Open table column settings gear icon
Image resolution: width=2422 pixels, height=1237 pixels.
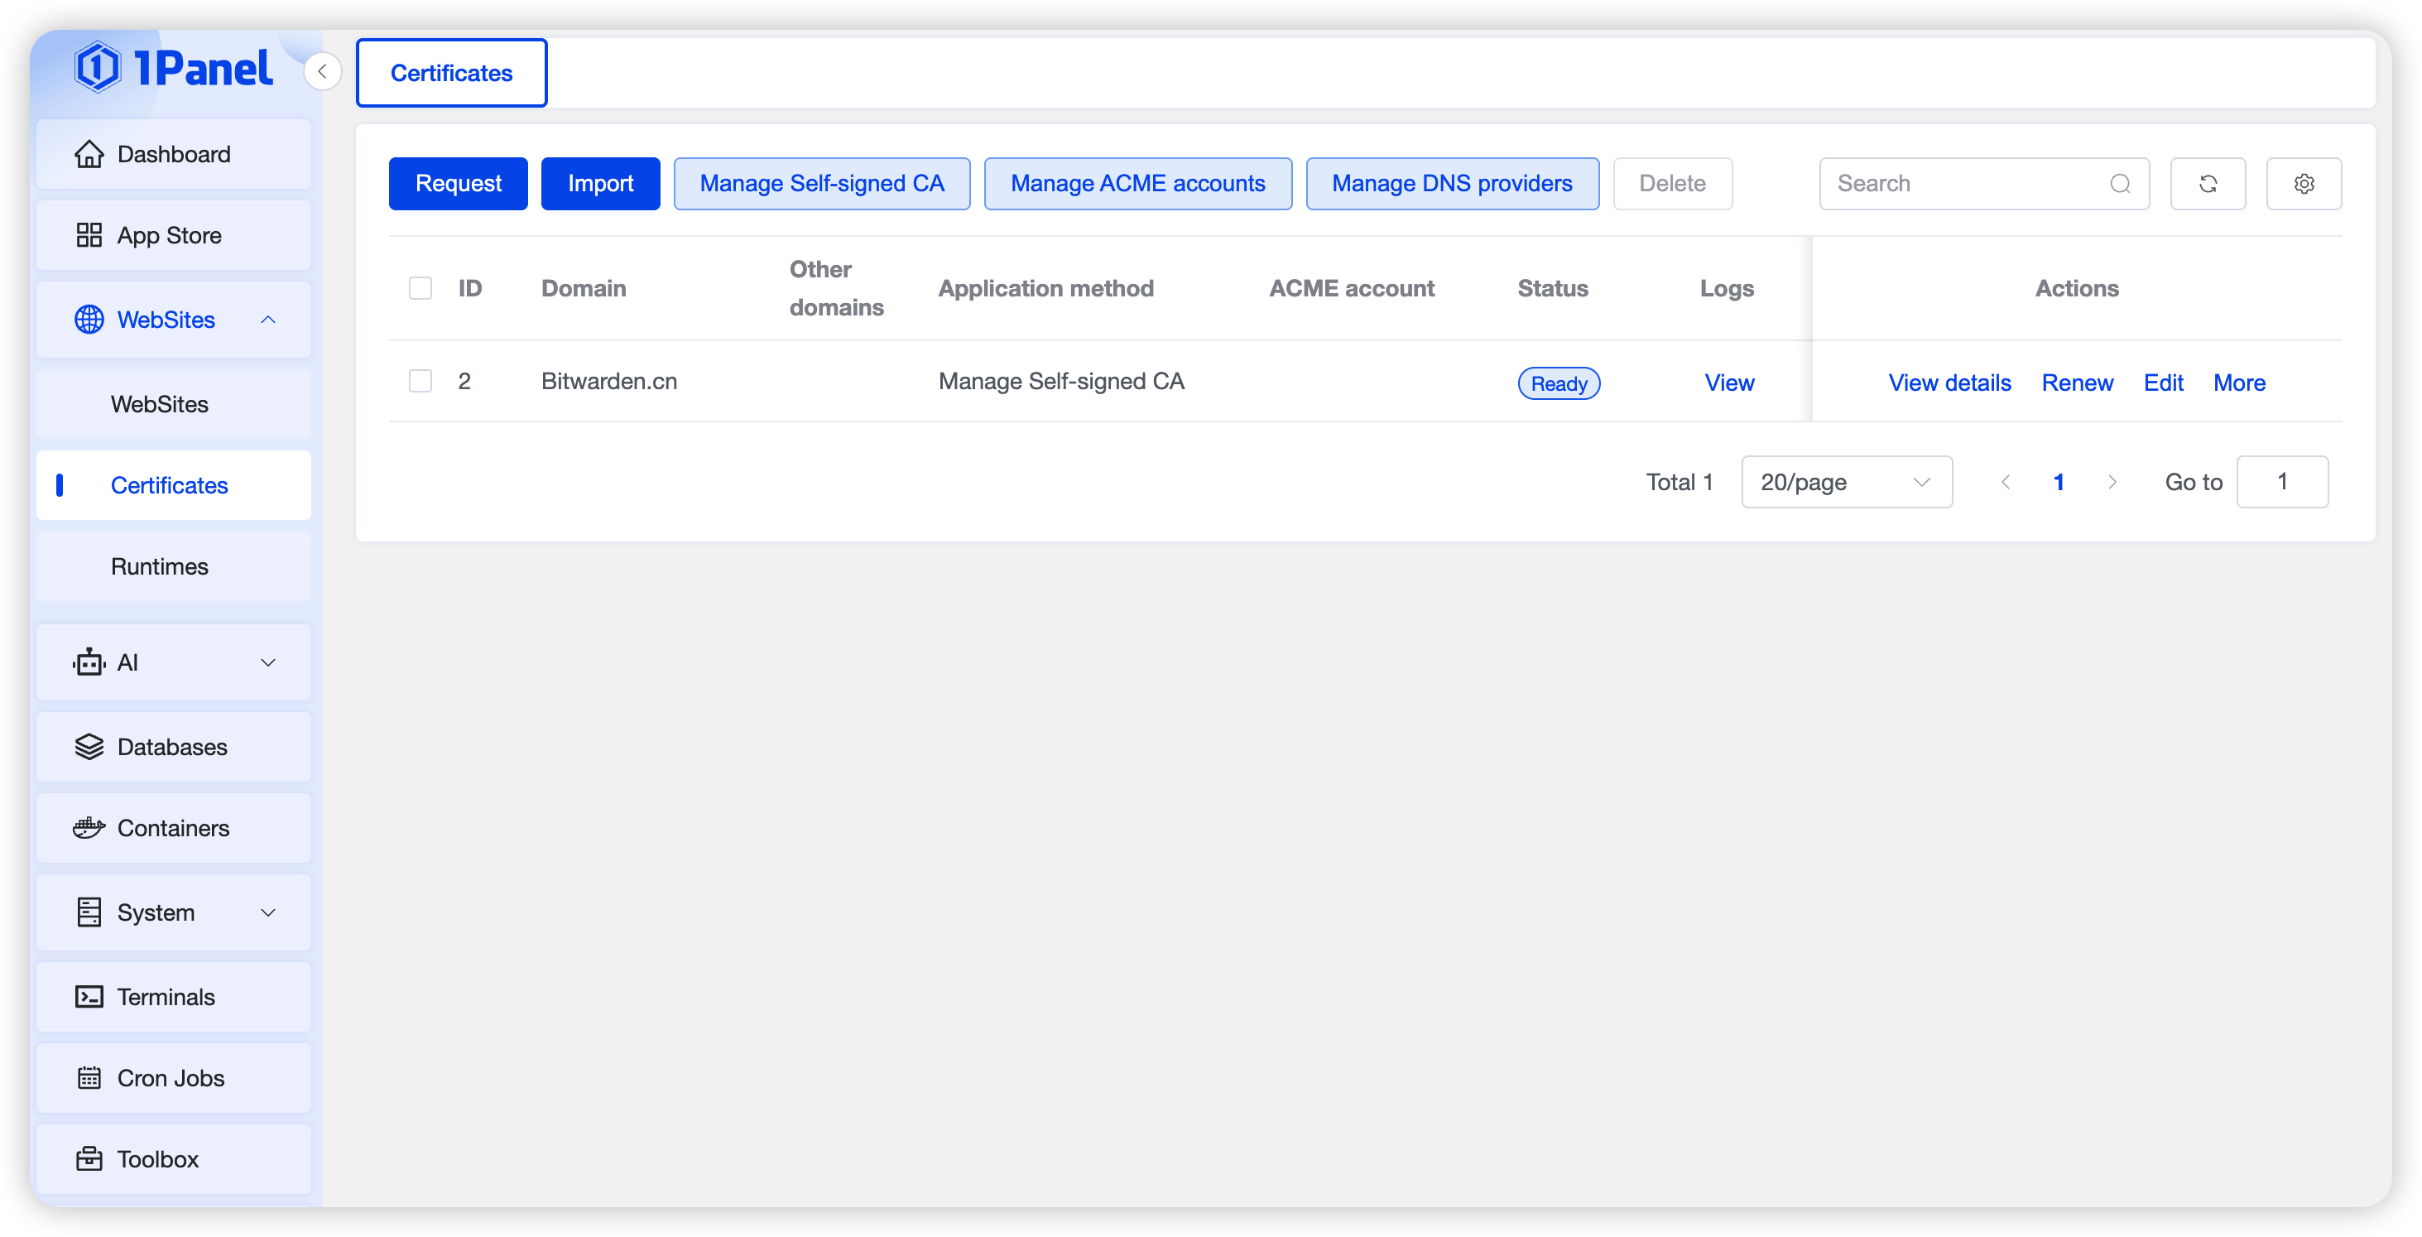[x=2304, y=184]
